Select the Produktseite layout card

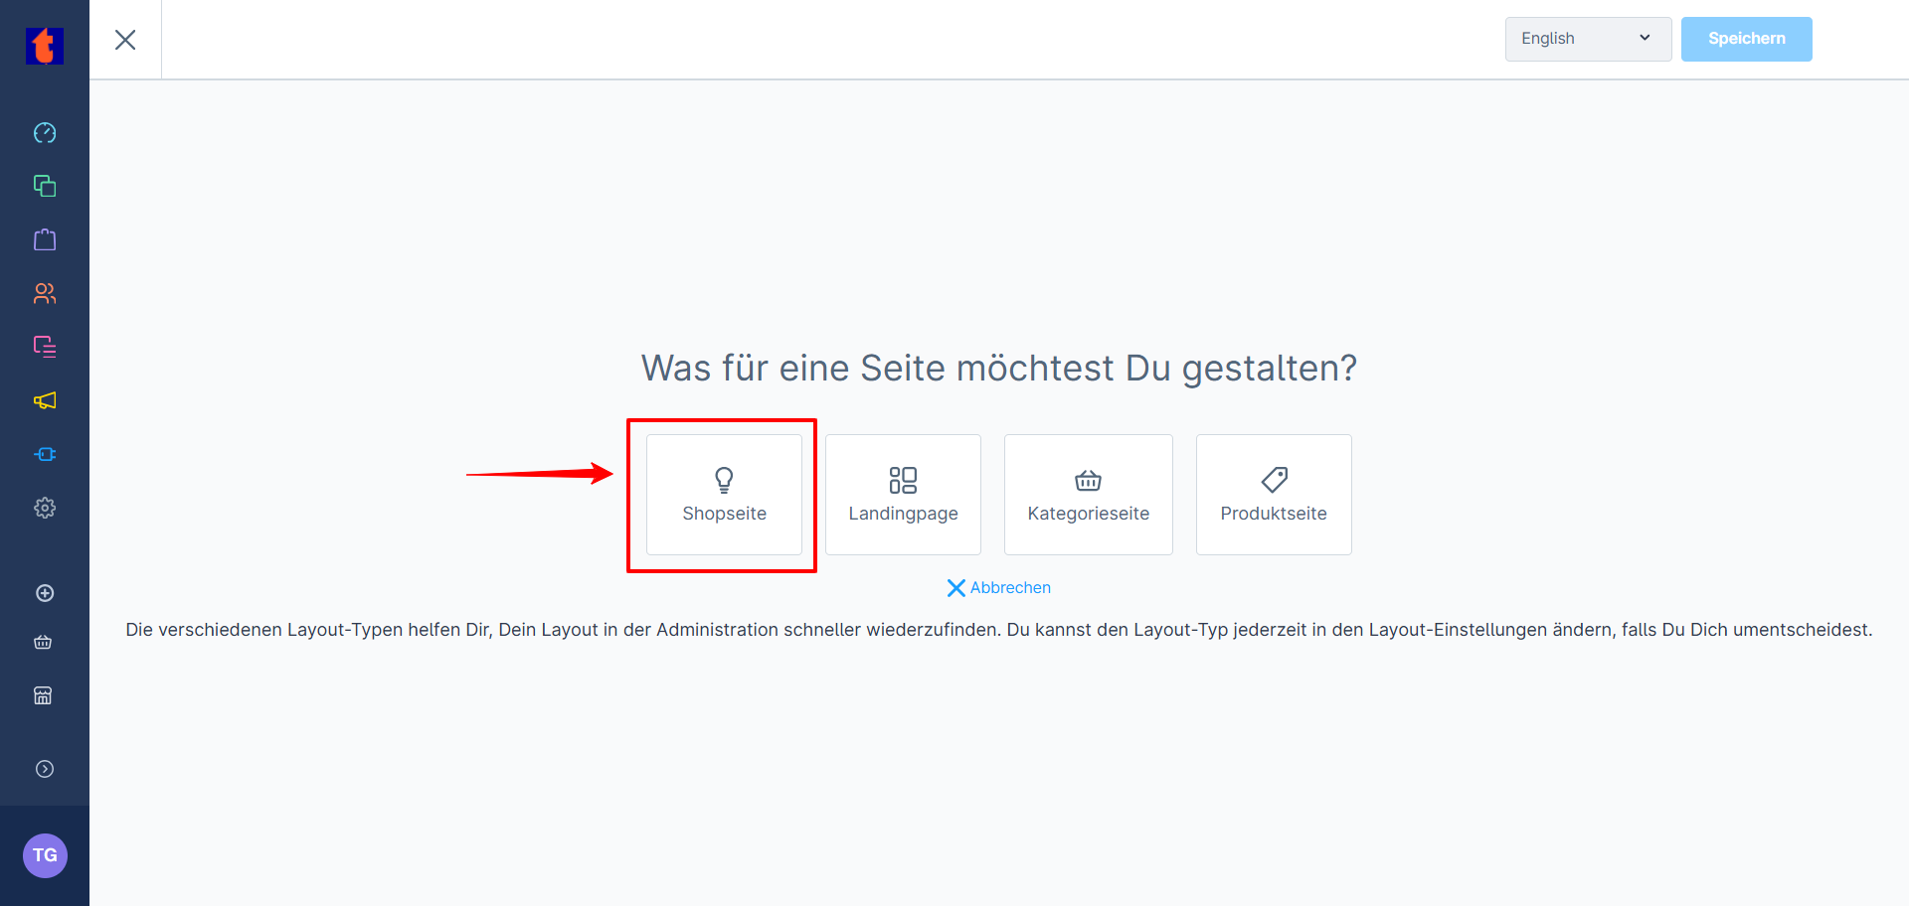(x=1273, y=495)
